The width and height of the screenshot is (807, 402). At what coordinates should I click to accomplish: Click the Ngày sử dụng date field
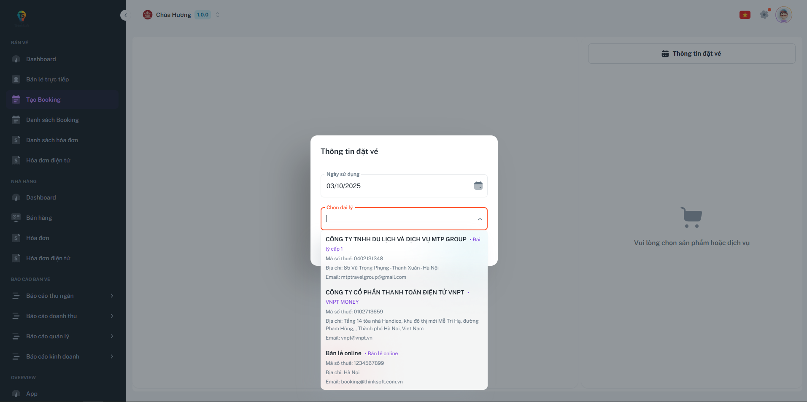[397, 186]
